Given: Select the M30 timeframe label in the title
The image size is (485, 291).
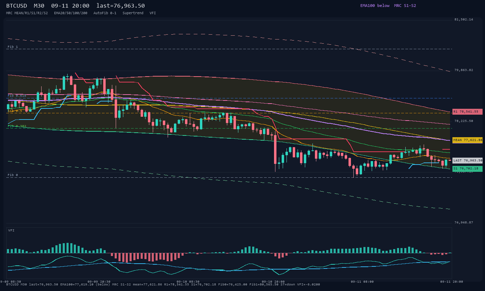Looking at the screenshot, I should tap(39, 6).
